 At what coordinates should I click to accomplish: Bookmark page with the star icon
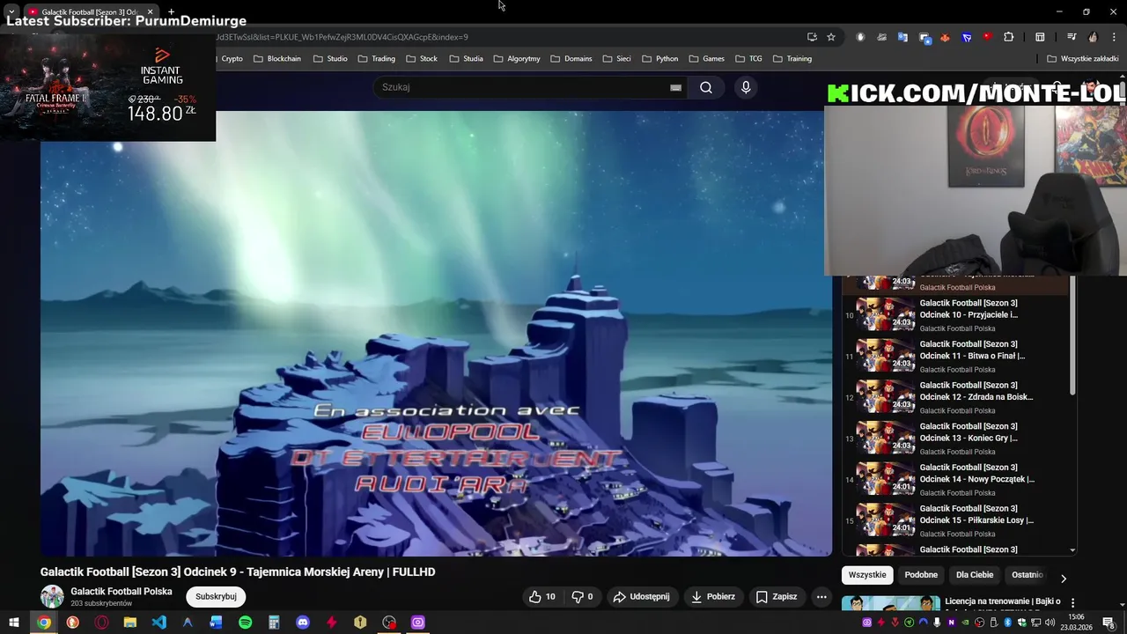coord(831,37)
